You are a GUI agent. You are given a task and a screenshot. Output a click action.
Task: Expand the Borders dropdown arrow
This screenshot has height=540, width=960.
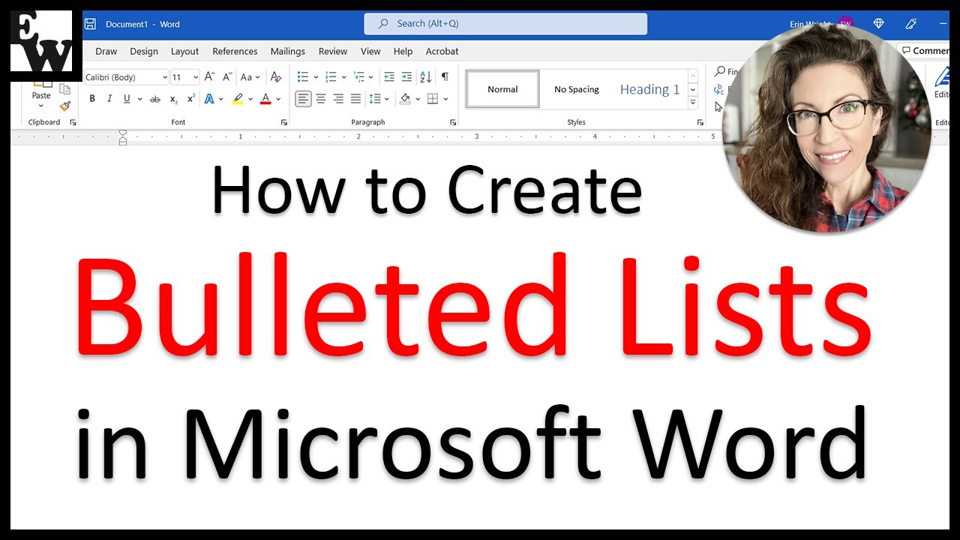coord(445,99)
